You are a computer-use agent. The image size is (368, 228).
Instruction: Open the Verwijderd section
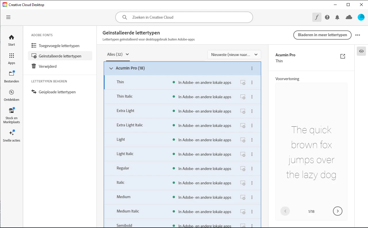point(60,66)
